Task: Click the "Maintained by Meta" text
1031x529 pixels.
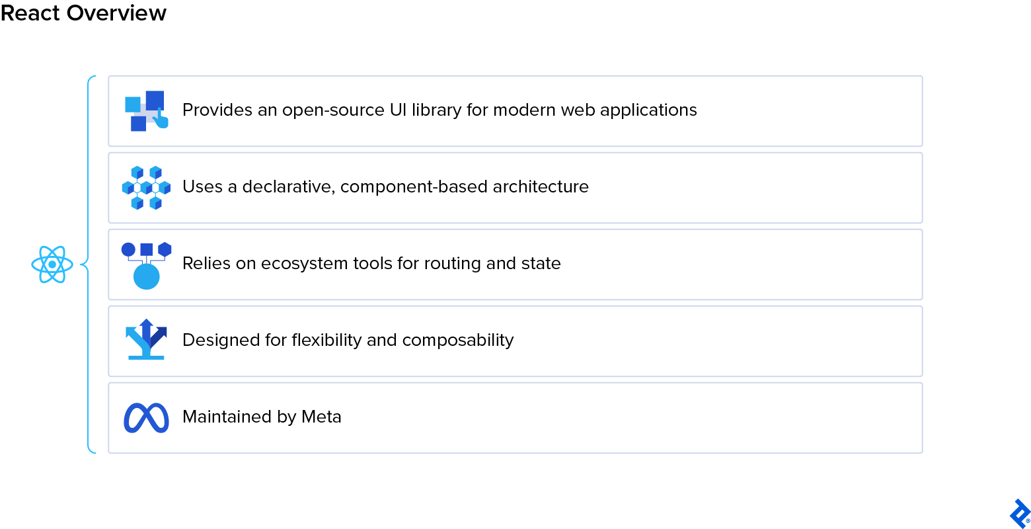Action: click(262, 417)
